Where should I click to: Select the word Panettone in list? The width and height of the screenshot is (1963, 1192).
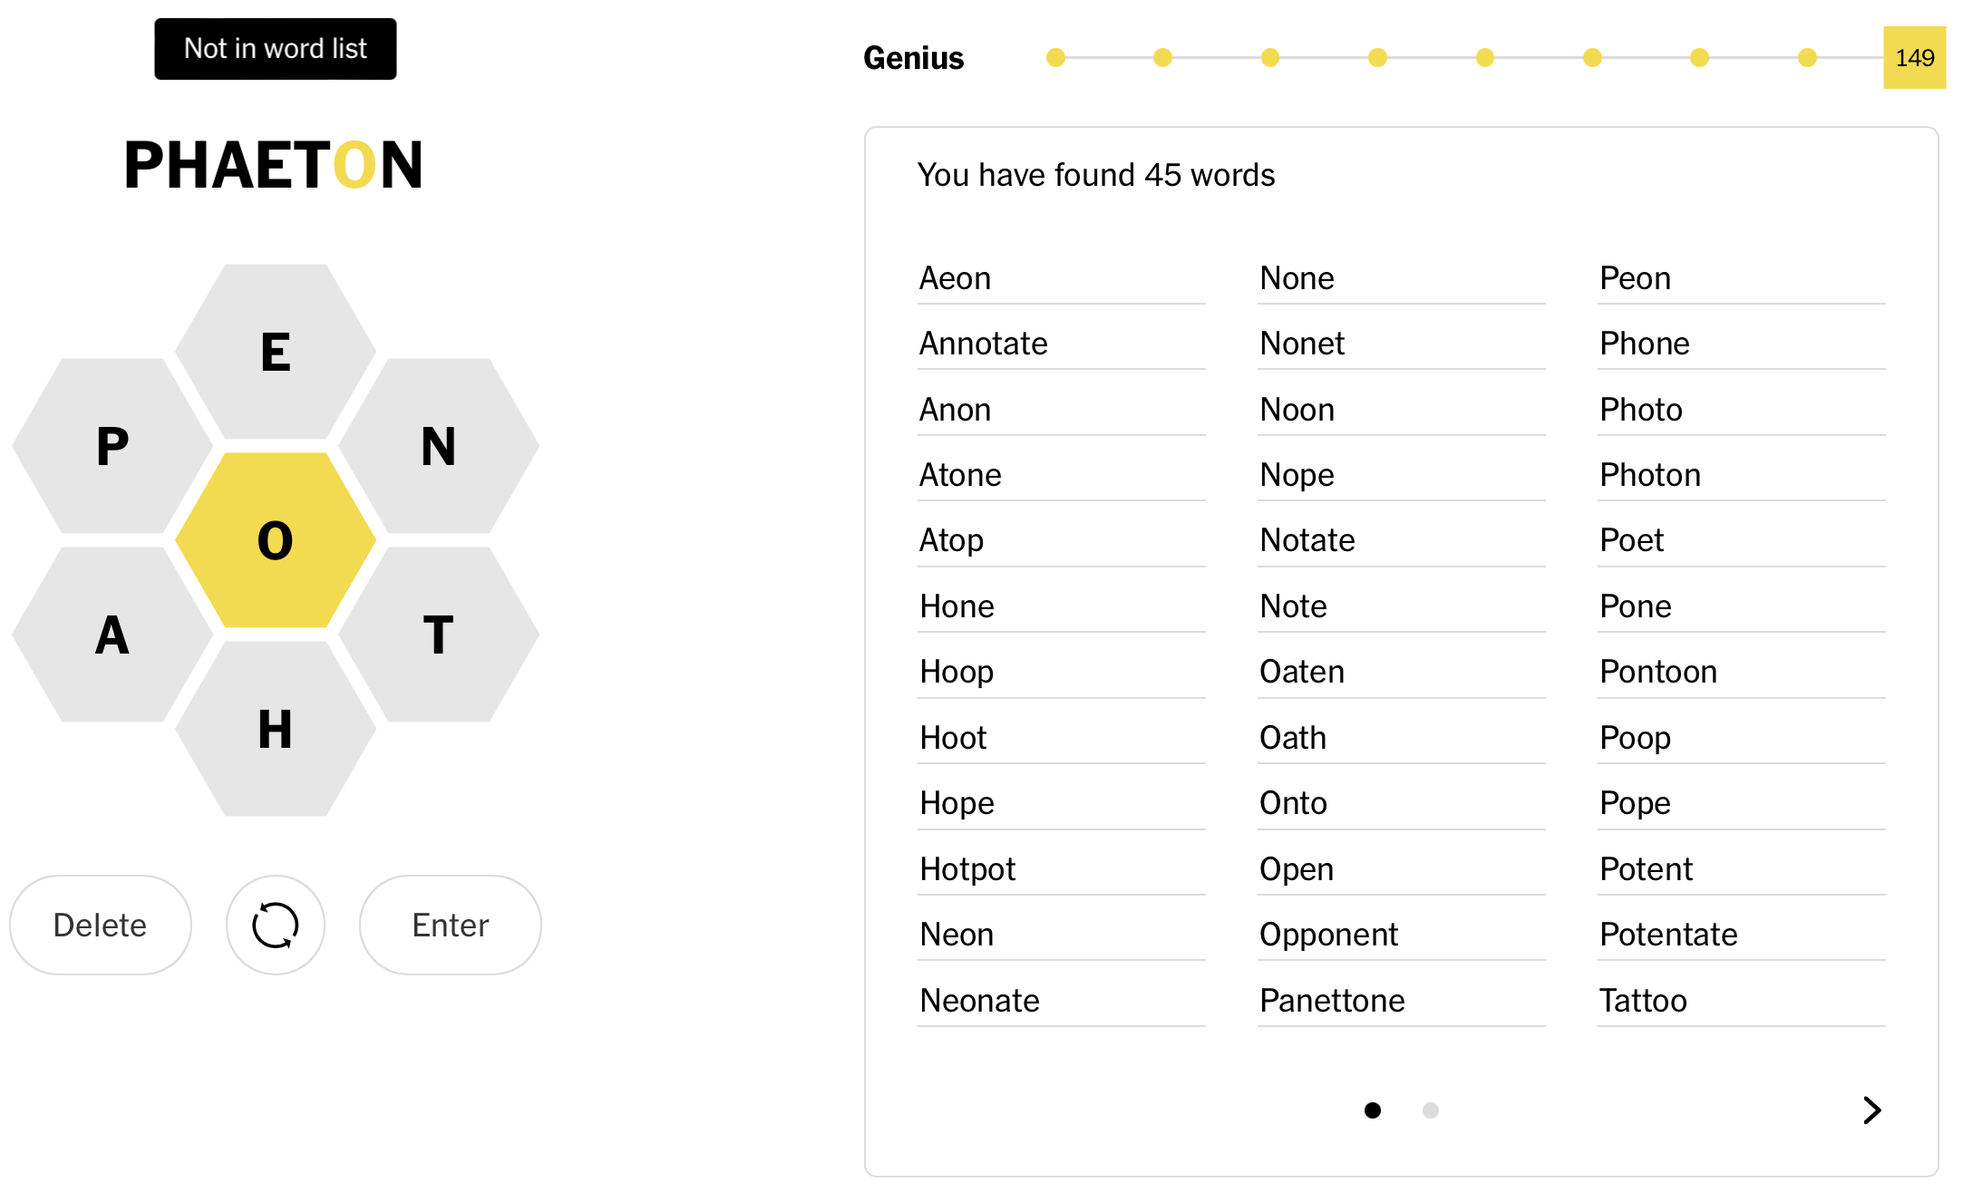[1332, 1001]
